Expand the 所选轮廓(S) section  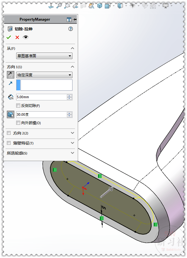pyautogui.click(x=72, y=153)
